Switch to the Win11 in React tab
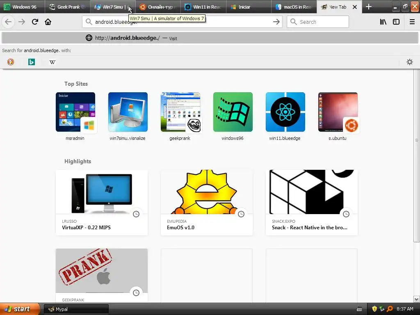The height and width of the screenshot is (315, 420). click(203, 7)
